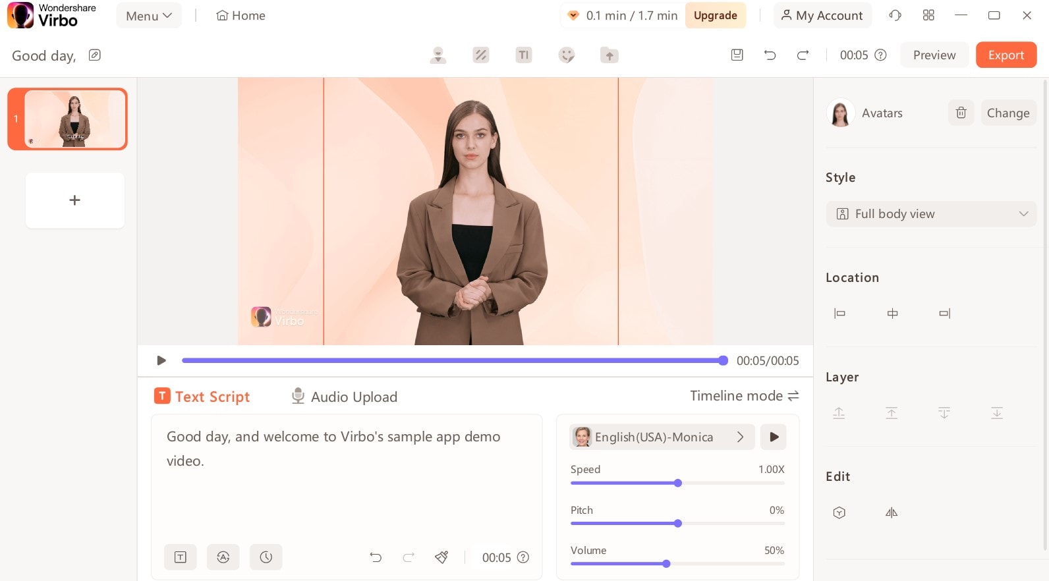The image size is (1049, 581).
Task: Flip the avatar horizontally
Action: [892, 512]
